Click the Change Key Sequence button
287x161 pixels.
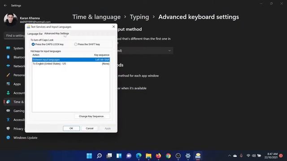point(92,116)
